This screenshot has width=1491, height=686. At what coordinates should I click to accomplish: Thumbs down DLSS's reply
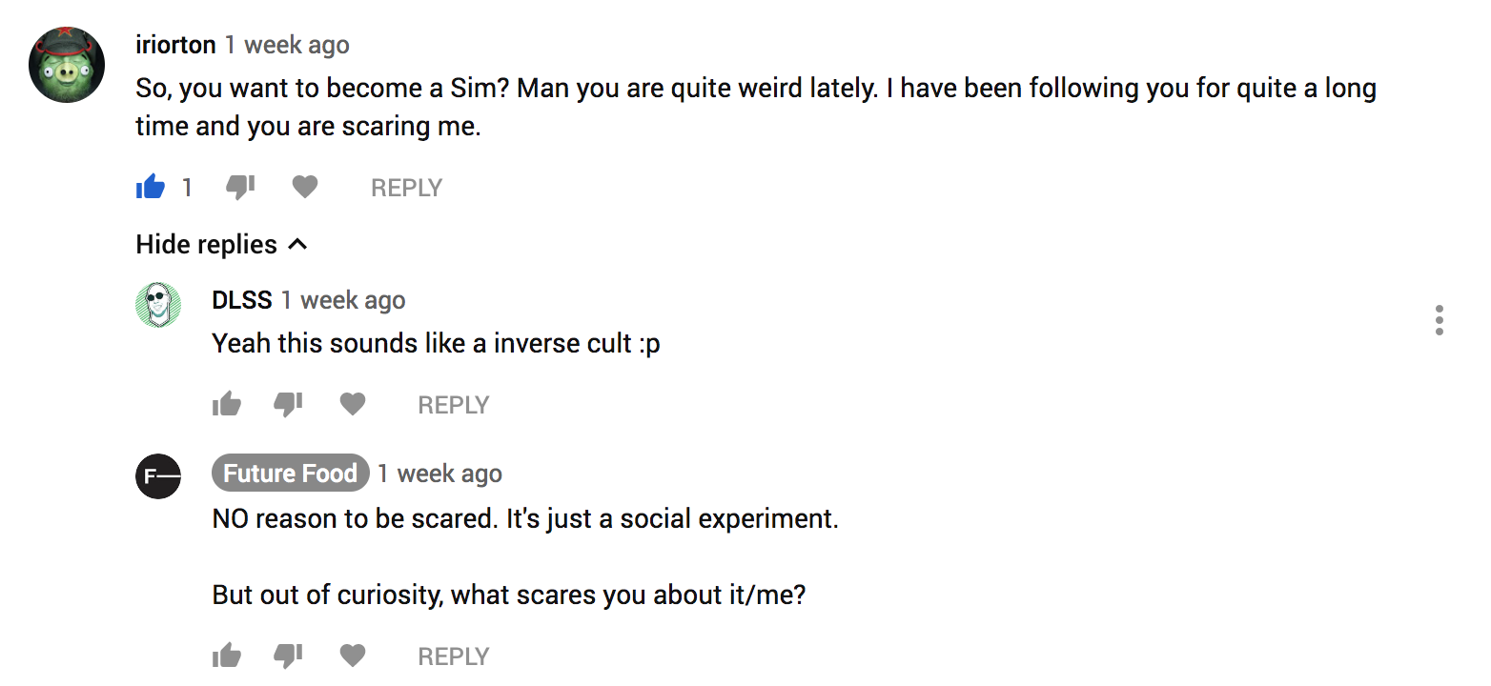[288, 405]
